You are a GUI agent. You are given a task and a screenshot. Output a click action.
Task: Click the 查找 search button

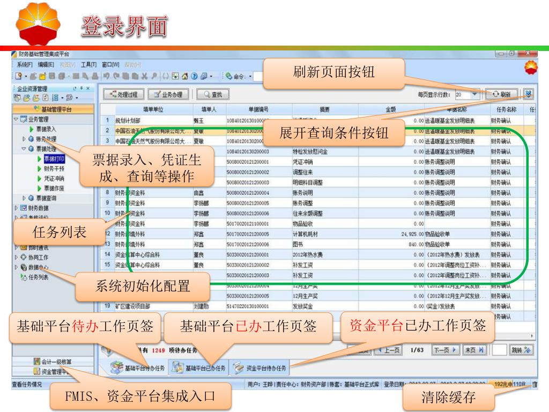213,94
